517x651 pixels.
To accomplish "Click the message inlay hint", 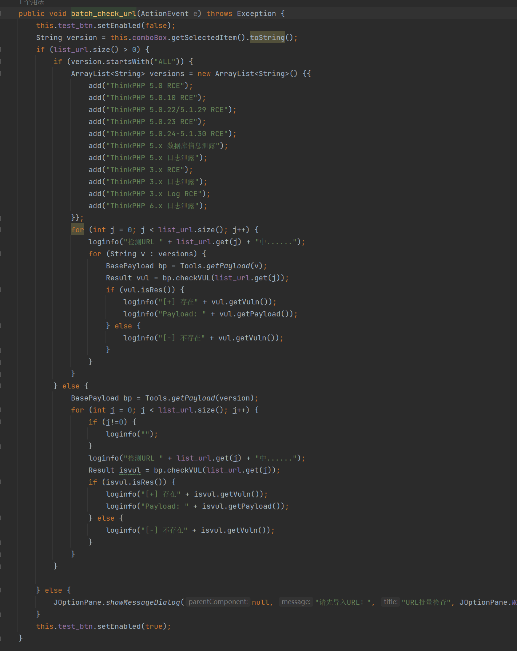I will (296, 602).
